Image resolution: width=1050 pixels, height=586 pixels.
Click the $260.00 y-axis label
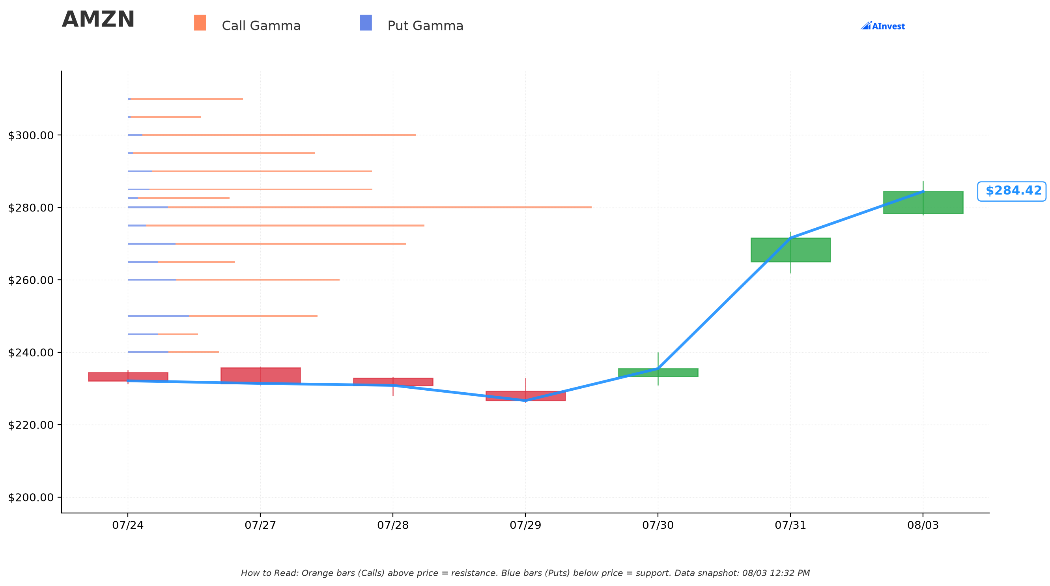click(x=31, y=280)
